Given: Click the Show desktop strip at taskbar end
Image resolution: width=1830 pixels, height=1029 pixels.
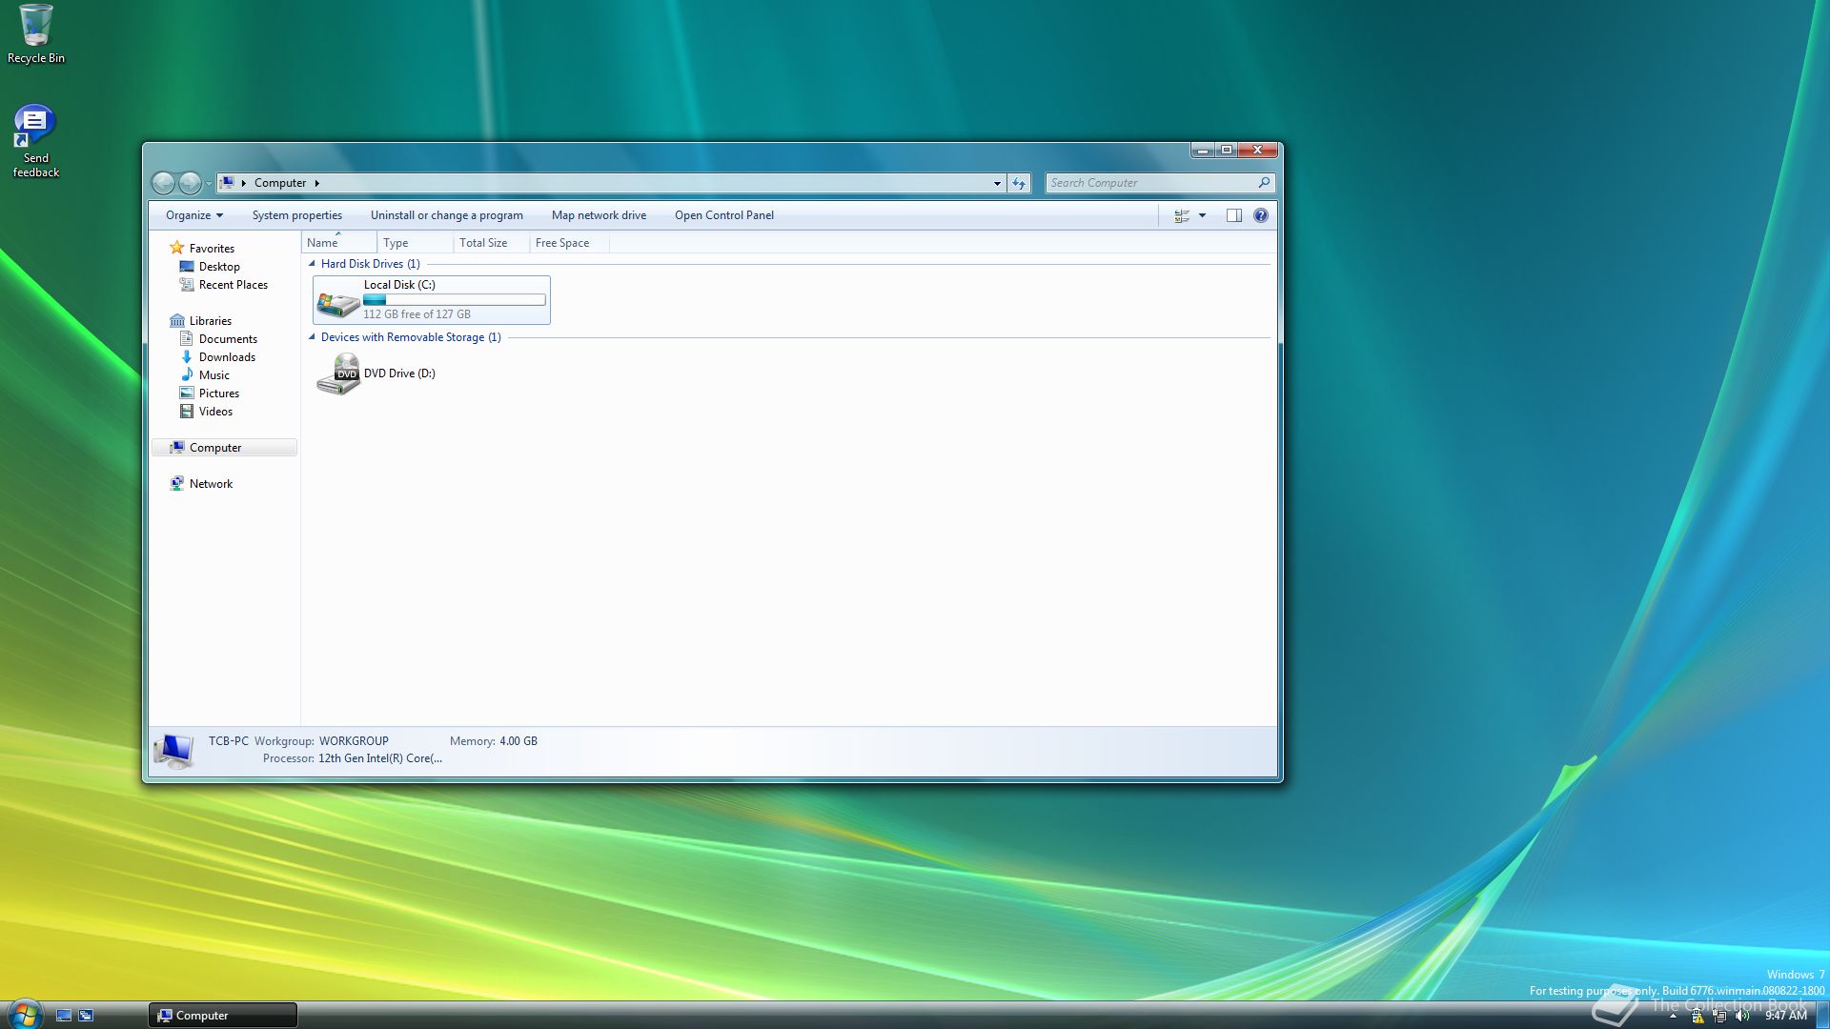Looking at the screenshot, I should click(1822, 1016).
